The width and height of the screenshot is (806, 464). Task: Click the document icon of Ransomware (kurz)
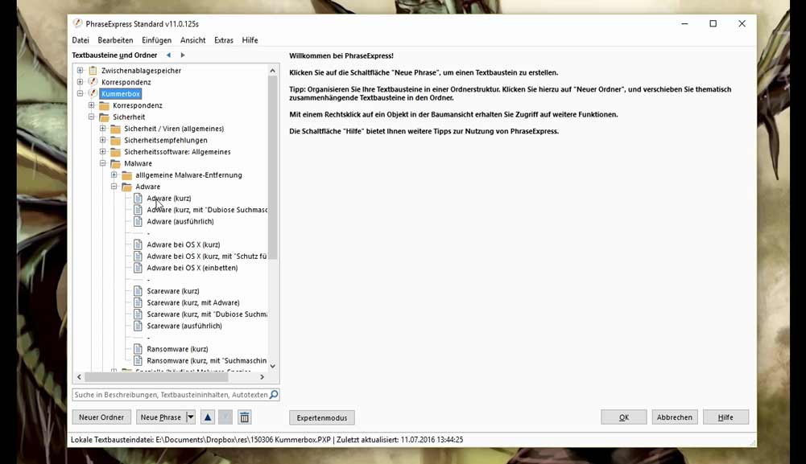(138, 348)
